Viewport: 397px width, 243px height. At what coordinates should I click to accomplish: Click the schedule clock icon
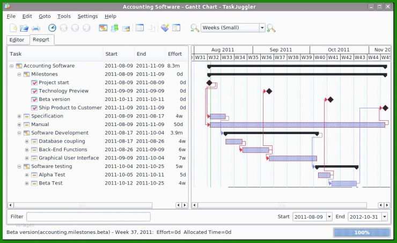tap(52, 28)
